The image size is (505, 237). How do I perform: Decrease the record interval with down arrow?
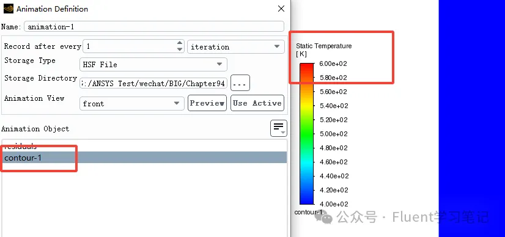click(180, 49)
